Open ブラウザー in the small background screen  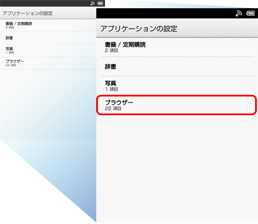coord(50,63)
